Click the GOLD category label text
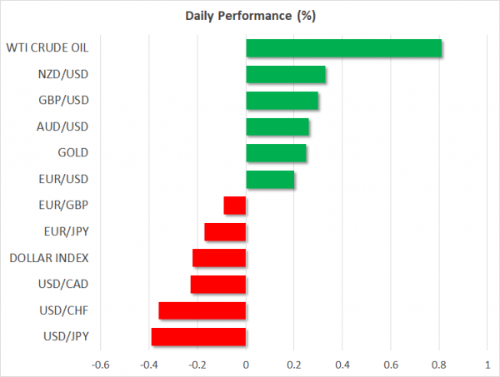The image size is (500, 377). 73,153
